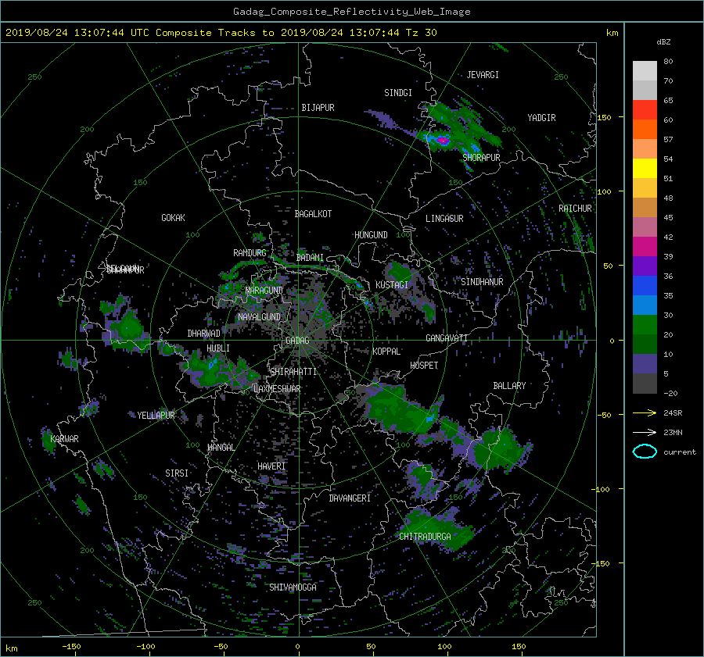
Task: Pick the purple 36-39 dBZ swatch
Action: (x=645, y=266)
